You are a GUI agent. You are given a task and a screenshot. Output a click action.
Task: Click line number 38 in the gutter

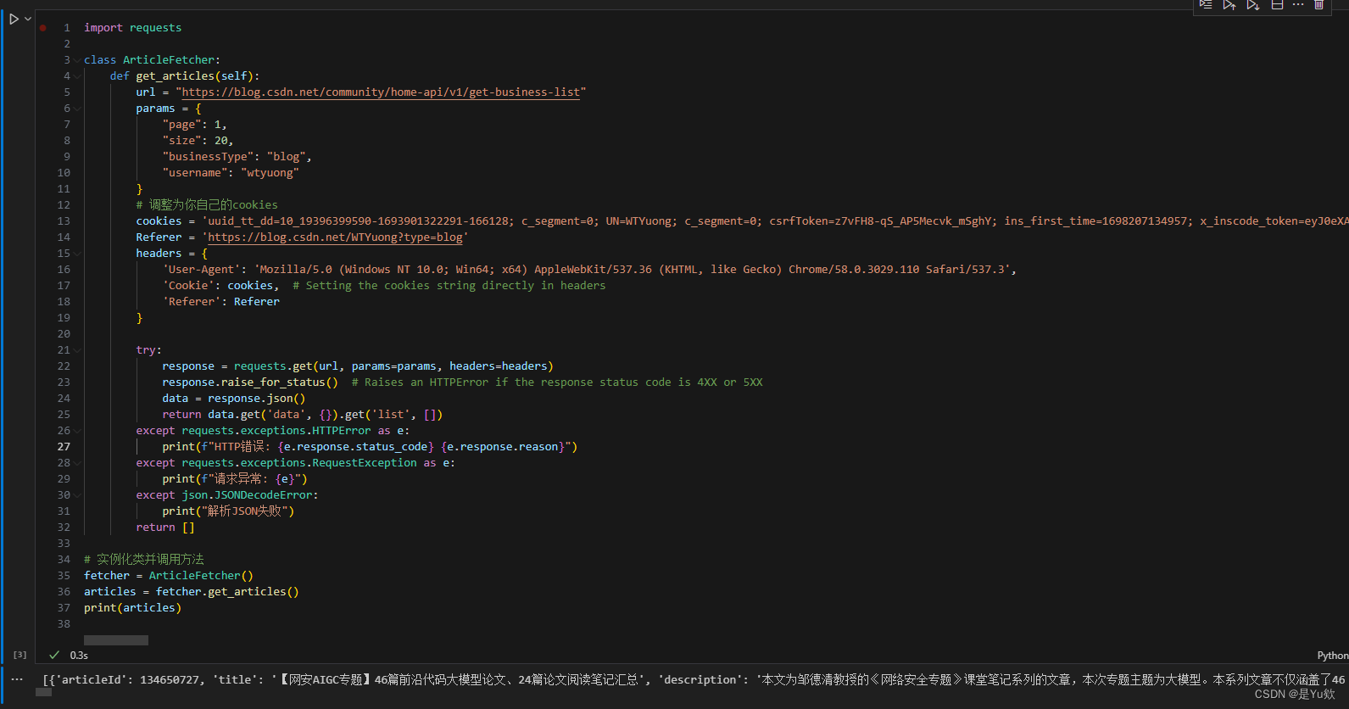click(64, 624)
